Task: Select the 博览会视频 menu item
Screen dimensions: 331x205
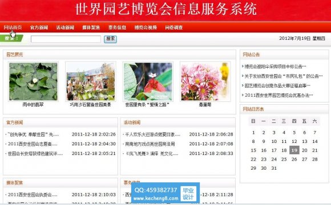Action: coord(146,27)
